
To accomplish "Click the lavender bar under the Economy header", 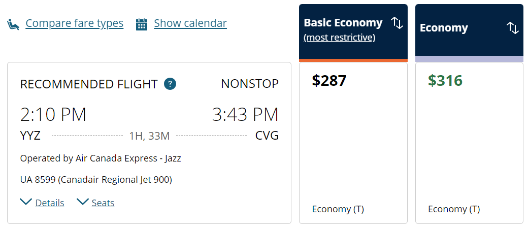I will tap(469, 59).
